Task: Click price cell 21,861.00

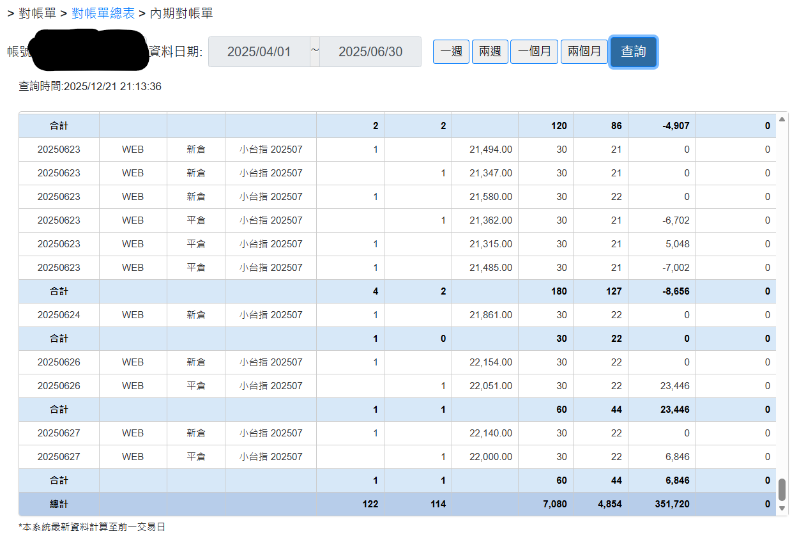Action: point(490,315)
